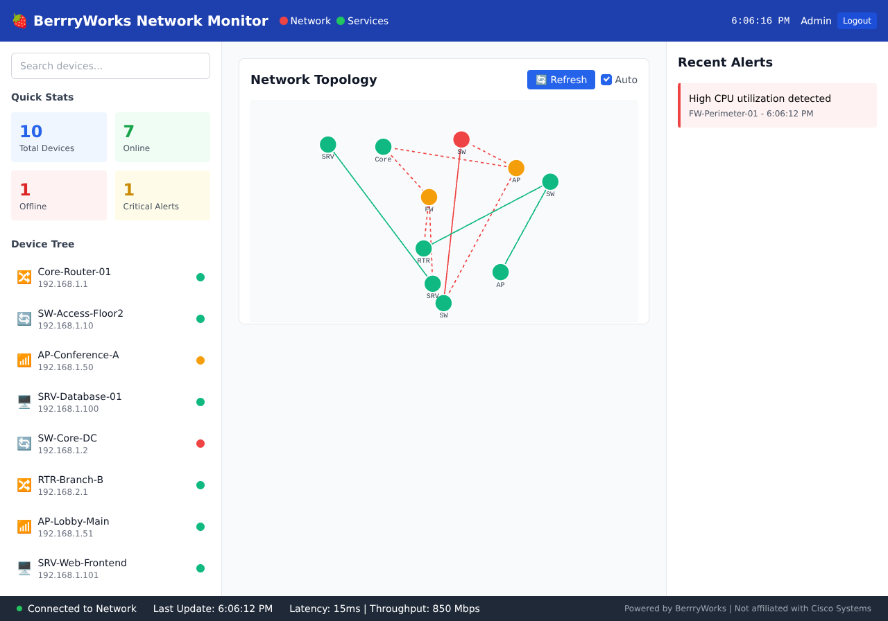Click the refresh icon inside the Refresh button

pyautogui.click(x=540, y=80)
